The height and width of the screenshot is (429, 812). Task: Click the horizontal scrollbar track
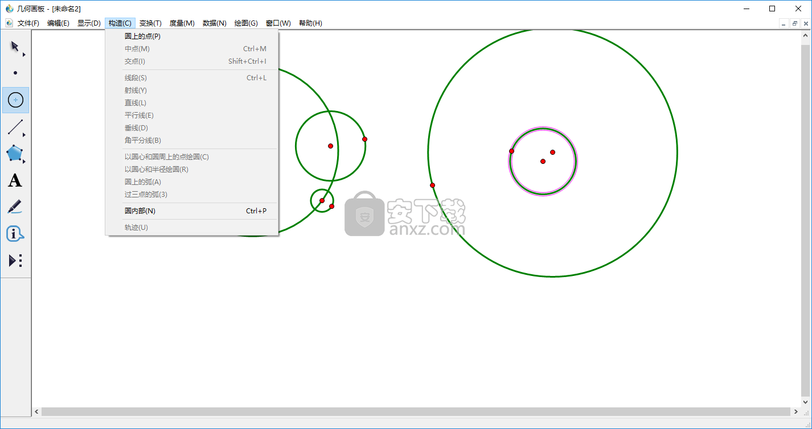[416, 411]
